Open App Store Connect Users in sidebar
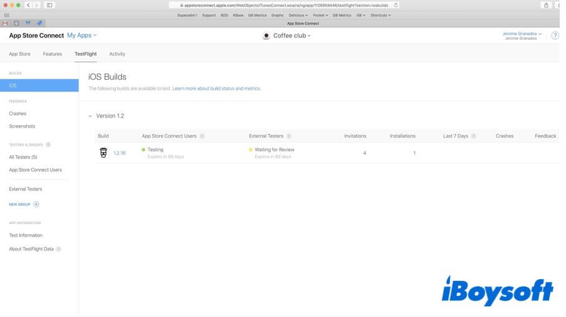Screen dimensions: 566x317 (x=36, y=169)
